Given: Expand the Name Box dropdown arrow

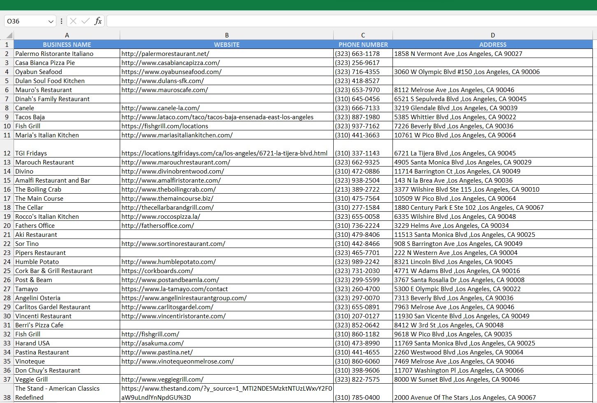Looking at the screenshot, I should click(51, 21).
